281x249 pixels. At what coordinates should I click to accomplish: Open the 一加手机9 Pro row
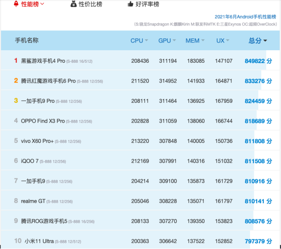click(x=140, y=101)
